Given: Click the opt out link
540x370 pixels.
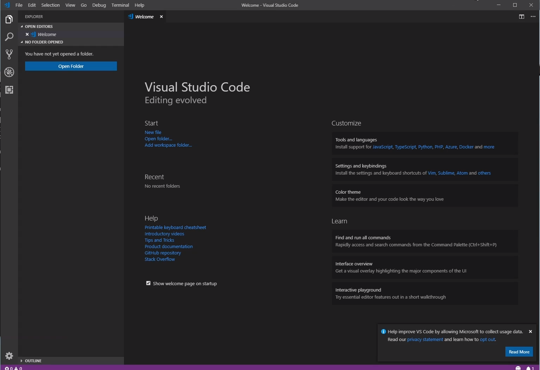Looking at the screenshot, I should click(x=487, y=339).
